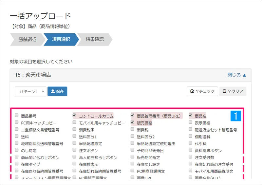
Task: Click the 15：楽天市場店 panel header text
Action: (33, 75)
